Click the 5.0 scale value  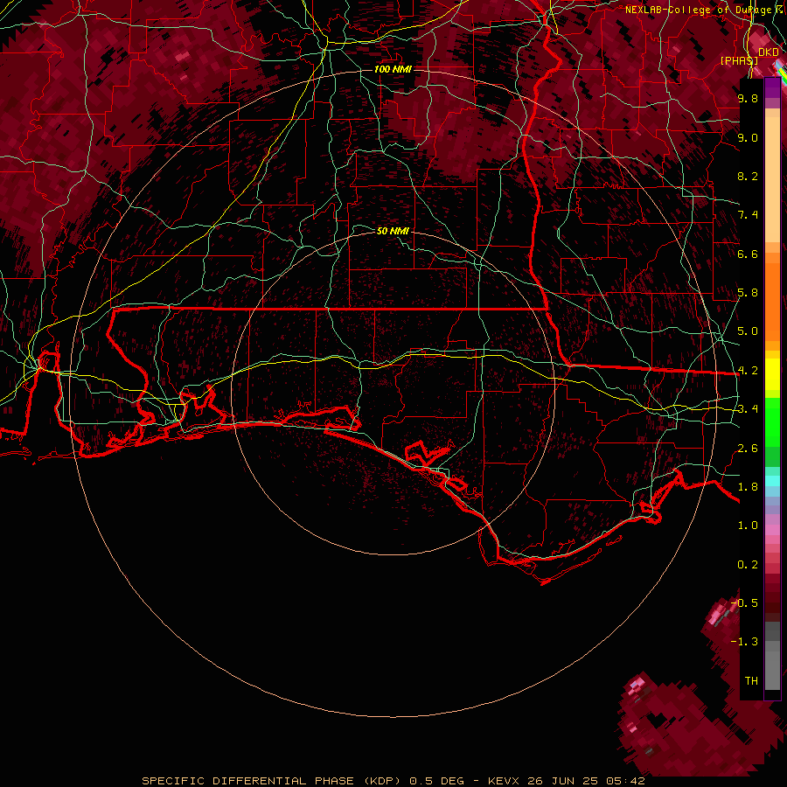748,331
